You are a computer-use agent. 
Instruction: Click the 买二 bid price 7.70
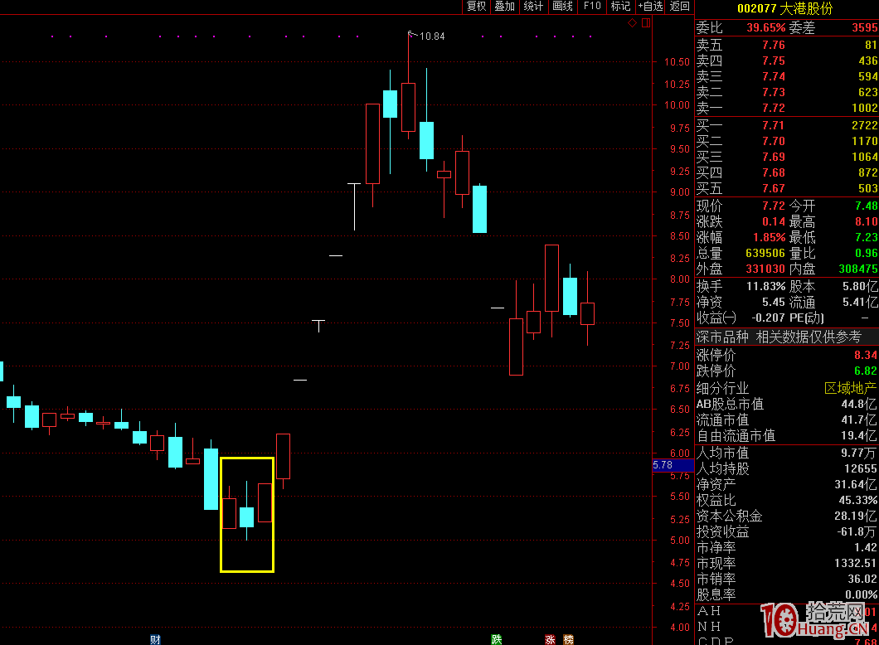point(773,141)
